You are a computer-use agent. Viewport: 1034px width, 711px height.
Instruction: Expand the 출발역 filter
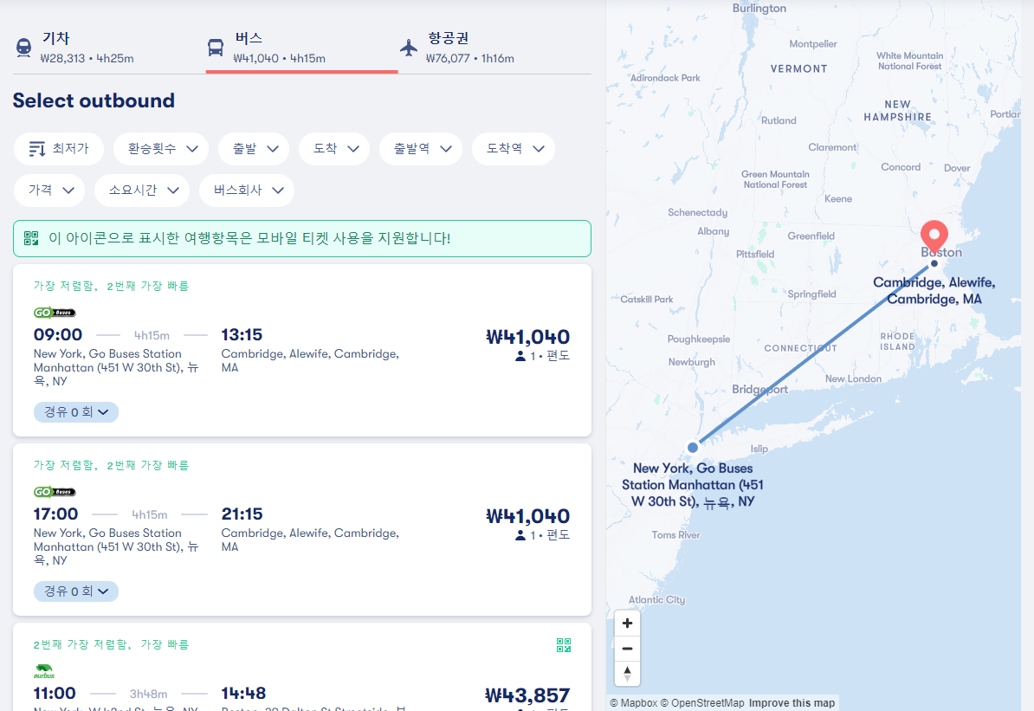point(421,149)
